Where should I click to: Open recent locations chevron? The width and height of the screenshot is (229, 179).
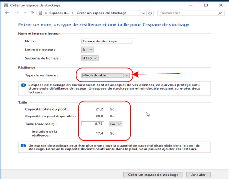(x=25, y=13)
